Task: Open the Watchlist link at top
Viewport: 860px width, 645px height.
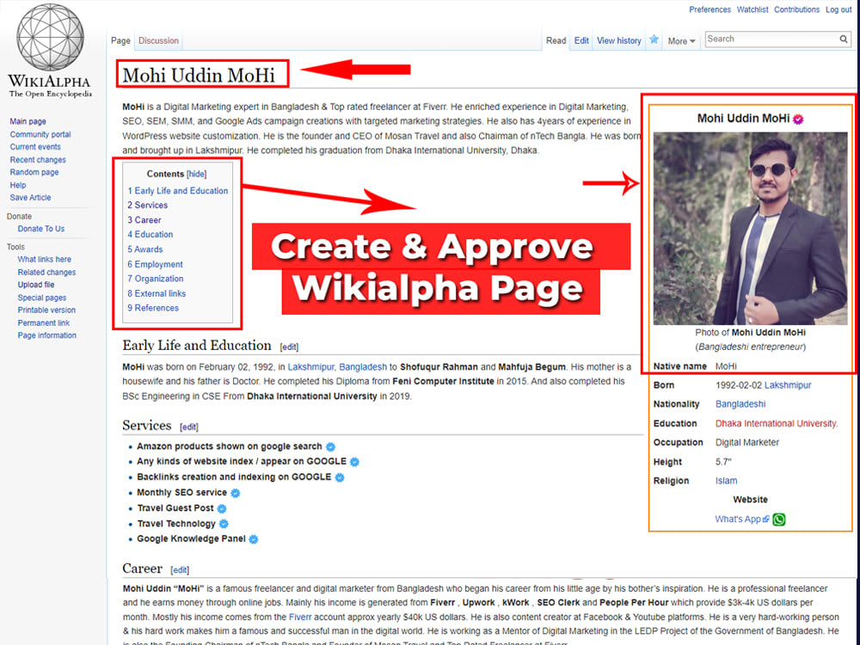Action: click(x=752, y=9)
